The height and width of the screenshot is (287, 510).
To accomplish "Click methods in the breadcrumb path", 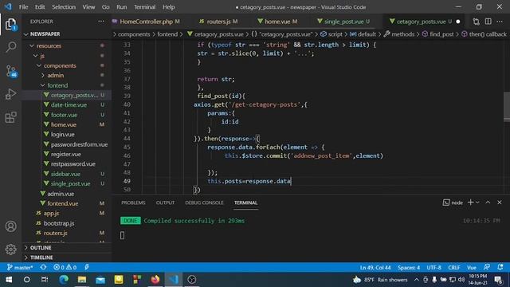I will 402,34.
